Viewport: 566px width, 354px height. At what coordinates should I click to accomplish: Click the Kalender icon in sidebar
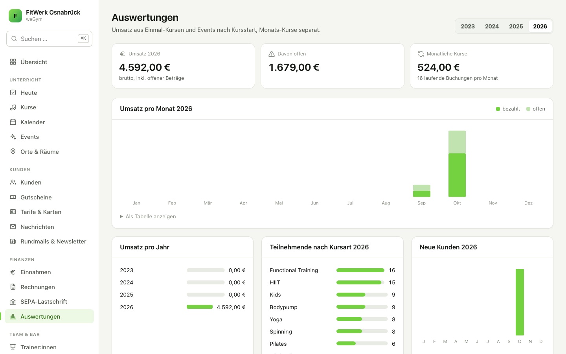click(13, 122)
